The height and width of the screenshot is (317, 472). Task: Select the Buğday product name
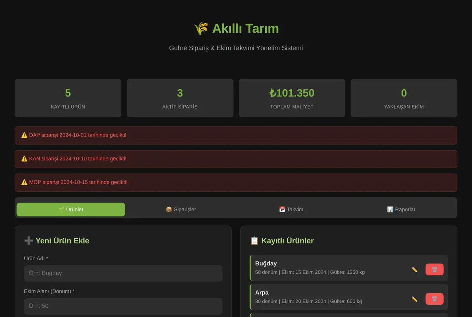266,264
